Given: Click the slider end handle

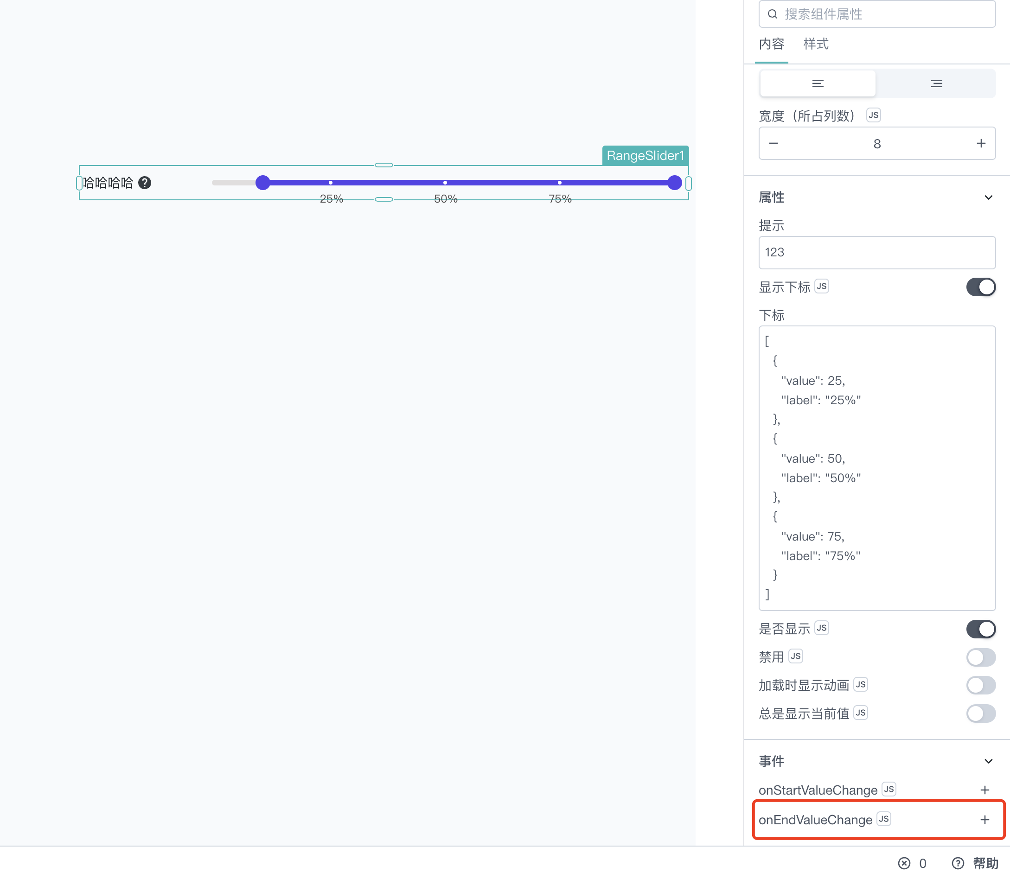Looking at the screenshot, I should [x=675, y=183].
